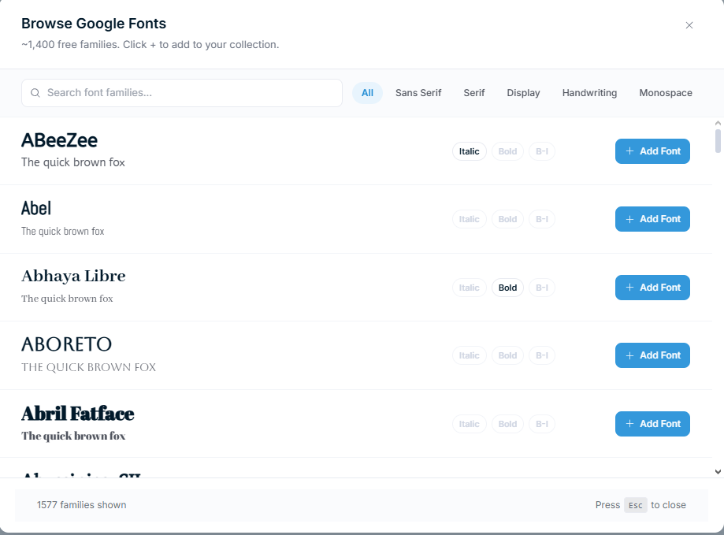Click the ABeeZee font name
Viewport: 724px width, 535px height.
[60, 140]
